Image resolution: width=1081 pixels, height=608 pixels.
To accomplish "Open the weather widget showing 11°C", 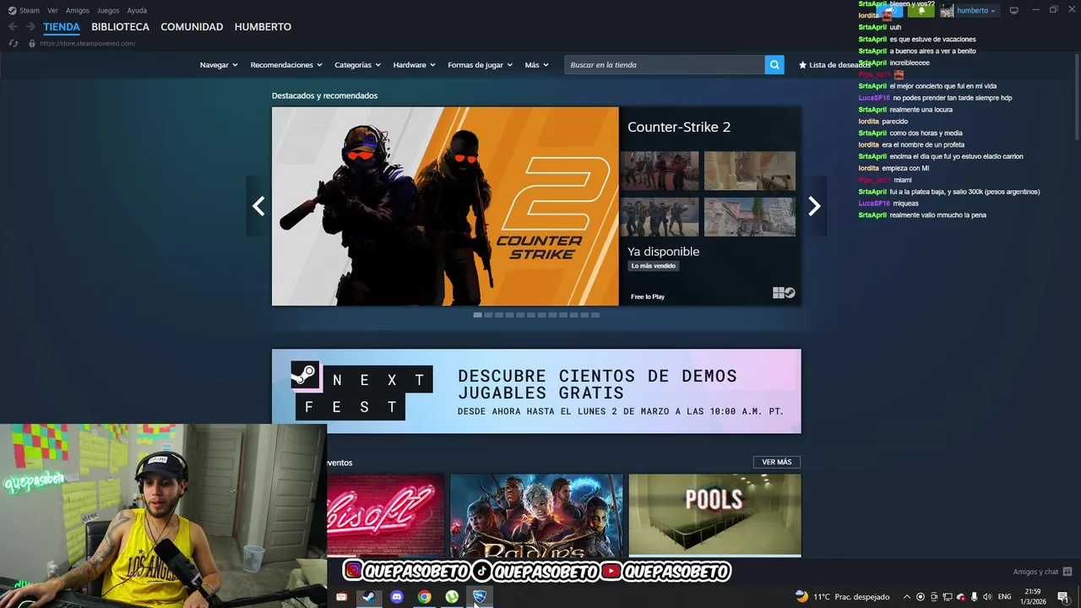I will pos(842,597).
